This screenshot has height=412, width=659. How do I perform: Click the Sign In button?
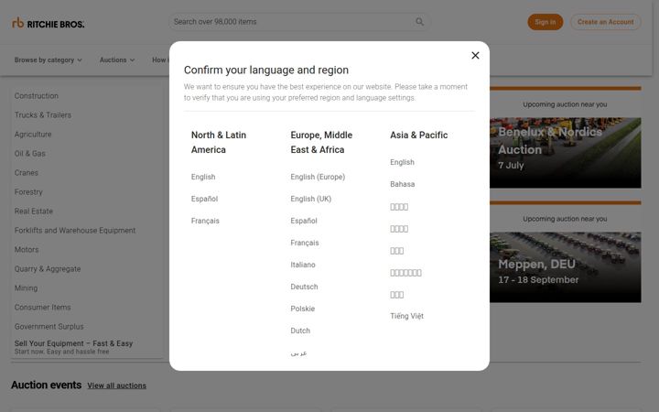(546, 22)
